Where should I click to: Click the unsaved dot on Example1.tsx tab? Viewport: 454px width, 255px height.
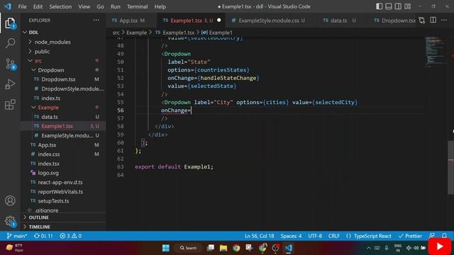click(x=219, y=20)
